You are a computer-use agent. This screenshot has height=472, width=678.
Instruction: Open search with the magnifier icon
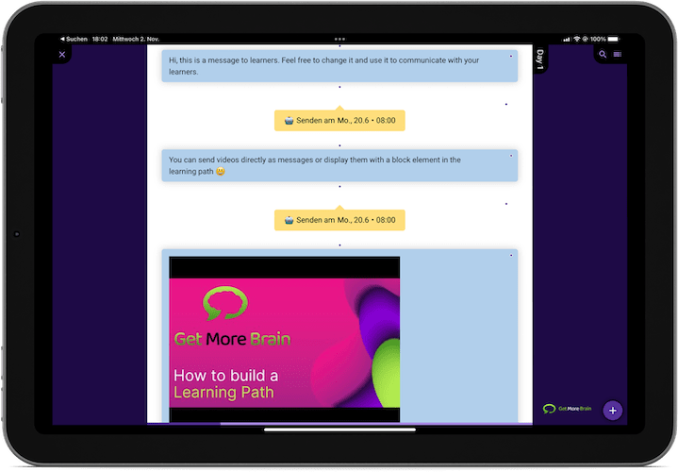click(603, 54)
